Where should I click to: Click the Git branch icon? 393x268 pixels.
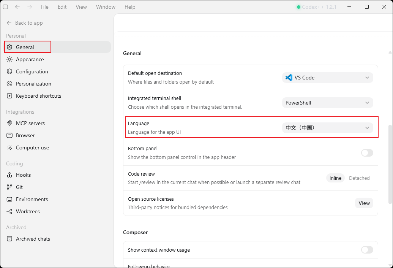pos(9,187)
